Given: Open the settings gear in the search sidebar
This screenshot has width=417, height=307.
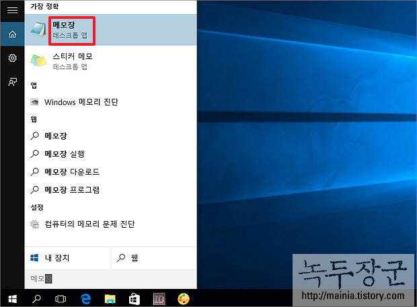Looking at the screenshot, I should click(12, 58).
